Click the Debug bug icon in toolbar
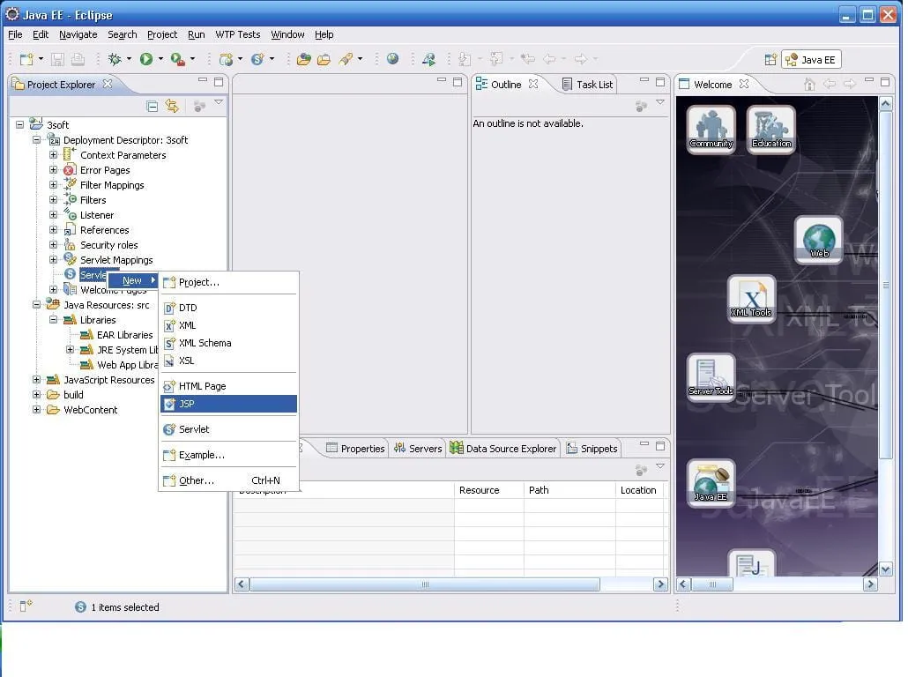This screenshot has height=677, width=908. coord(115,59)
